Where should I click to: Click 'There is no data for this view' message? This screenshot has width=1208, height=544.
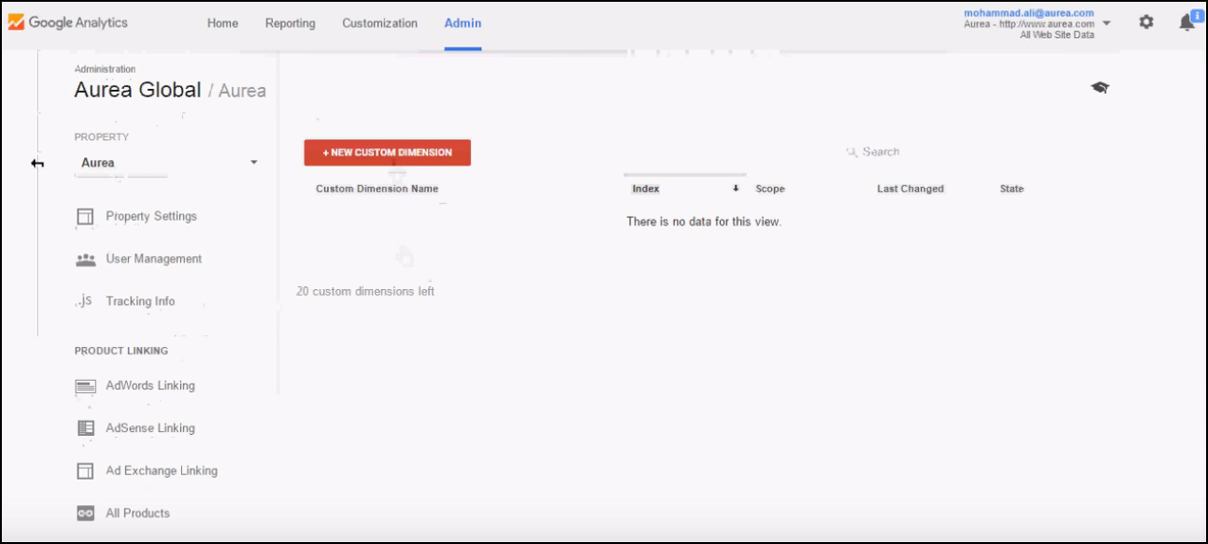click(704, 222)
